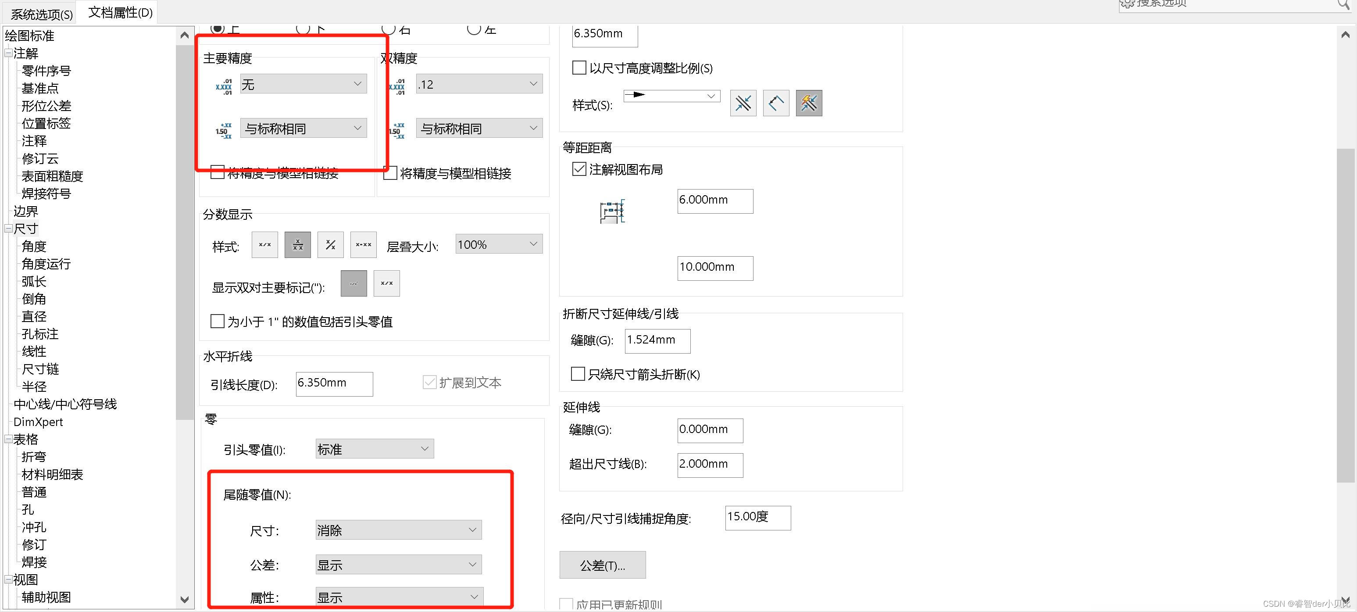
Task: Click the highlighted smart arrow placement icon
Action: point(809,103)
